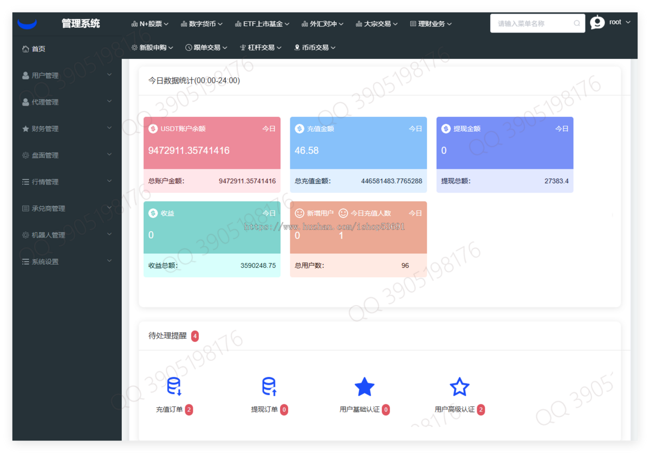The height and width of the screenshot is (453, 650).
Task: Click the list icon beside 行情管理
Action: 25,182
